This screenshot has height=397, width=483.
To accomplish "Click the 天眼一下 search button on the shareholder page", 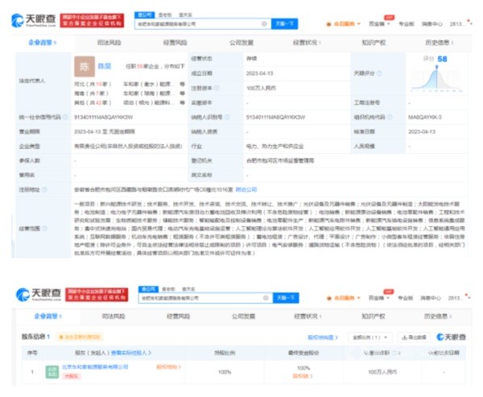I will [x=286, y=298].
